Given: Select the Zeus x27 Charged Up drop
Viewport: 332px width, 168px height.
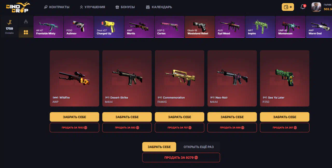Looking at the screenshot, I should pyautogui.click(x=109, y=27).
